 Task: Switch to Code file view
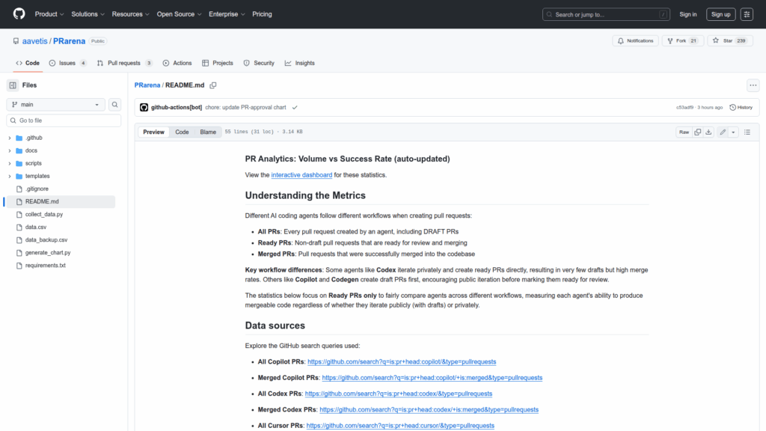182,132
